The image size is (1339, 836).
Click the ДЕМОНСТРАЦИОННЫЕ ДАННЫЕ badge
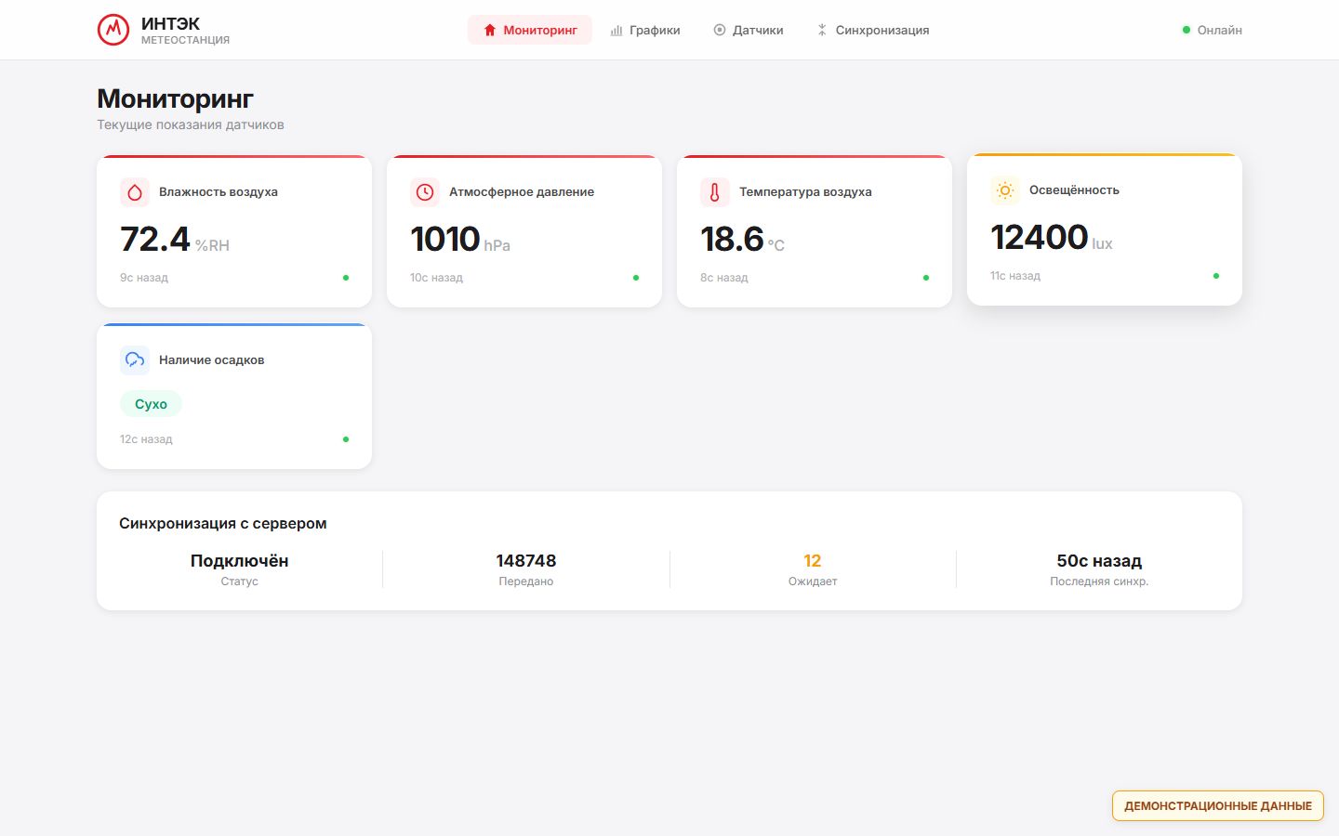(x=1218, y=805)
